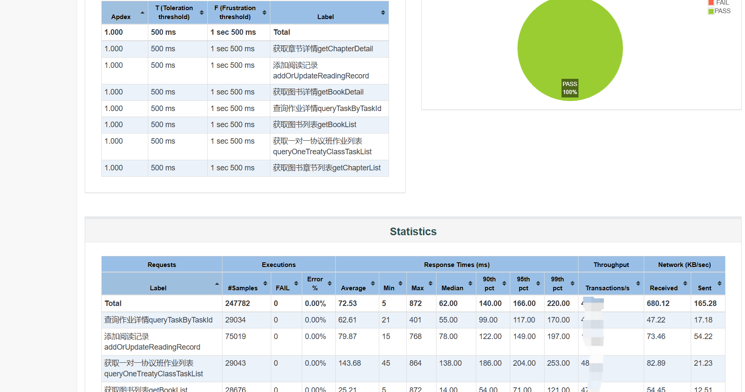Click the sort arrow in Apdex column header
This screenshot has width=745, height=392.
(x=142, y=13)
